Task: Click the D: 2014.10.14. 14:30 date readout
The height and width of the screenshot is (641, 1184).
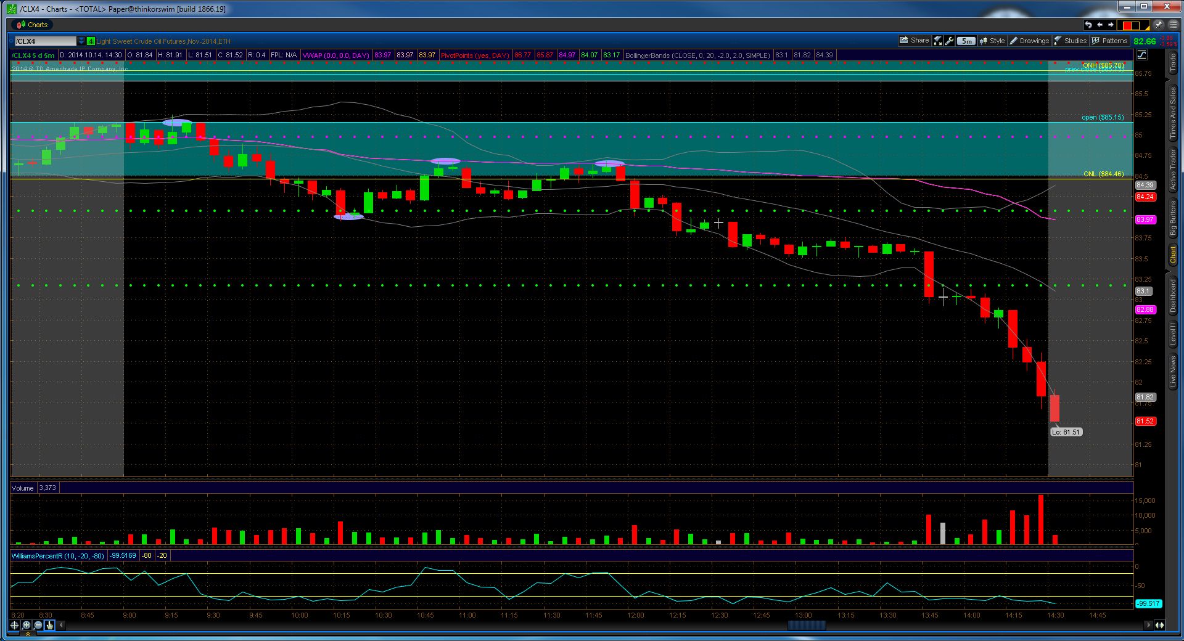Action: (91, 55)
